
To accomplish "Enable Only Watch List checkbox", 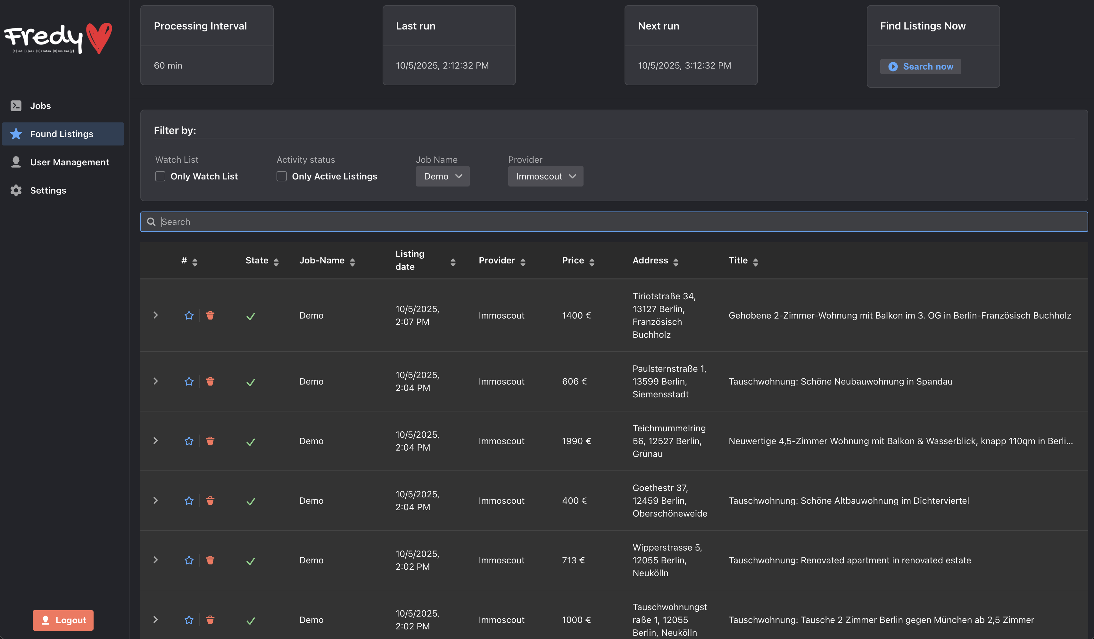I will (x=160, y=176).
